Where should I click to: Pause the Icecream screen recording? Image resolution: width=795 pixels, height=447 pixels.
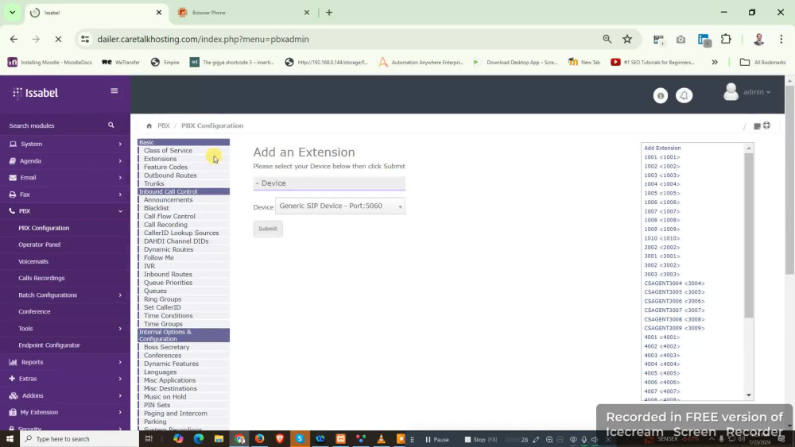point(437,439)
